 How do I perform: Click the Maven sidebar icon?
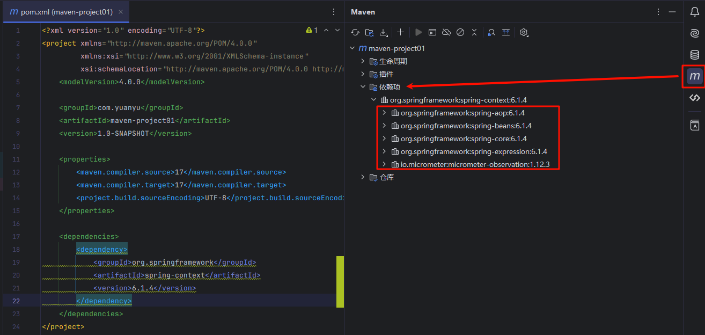(694, 76)
